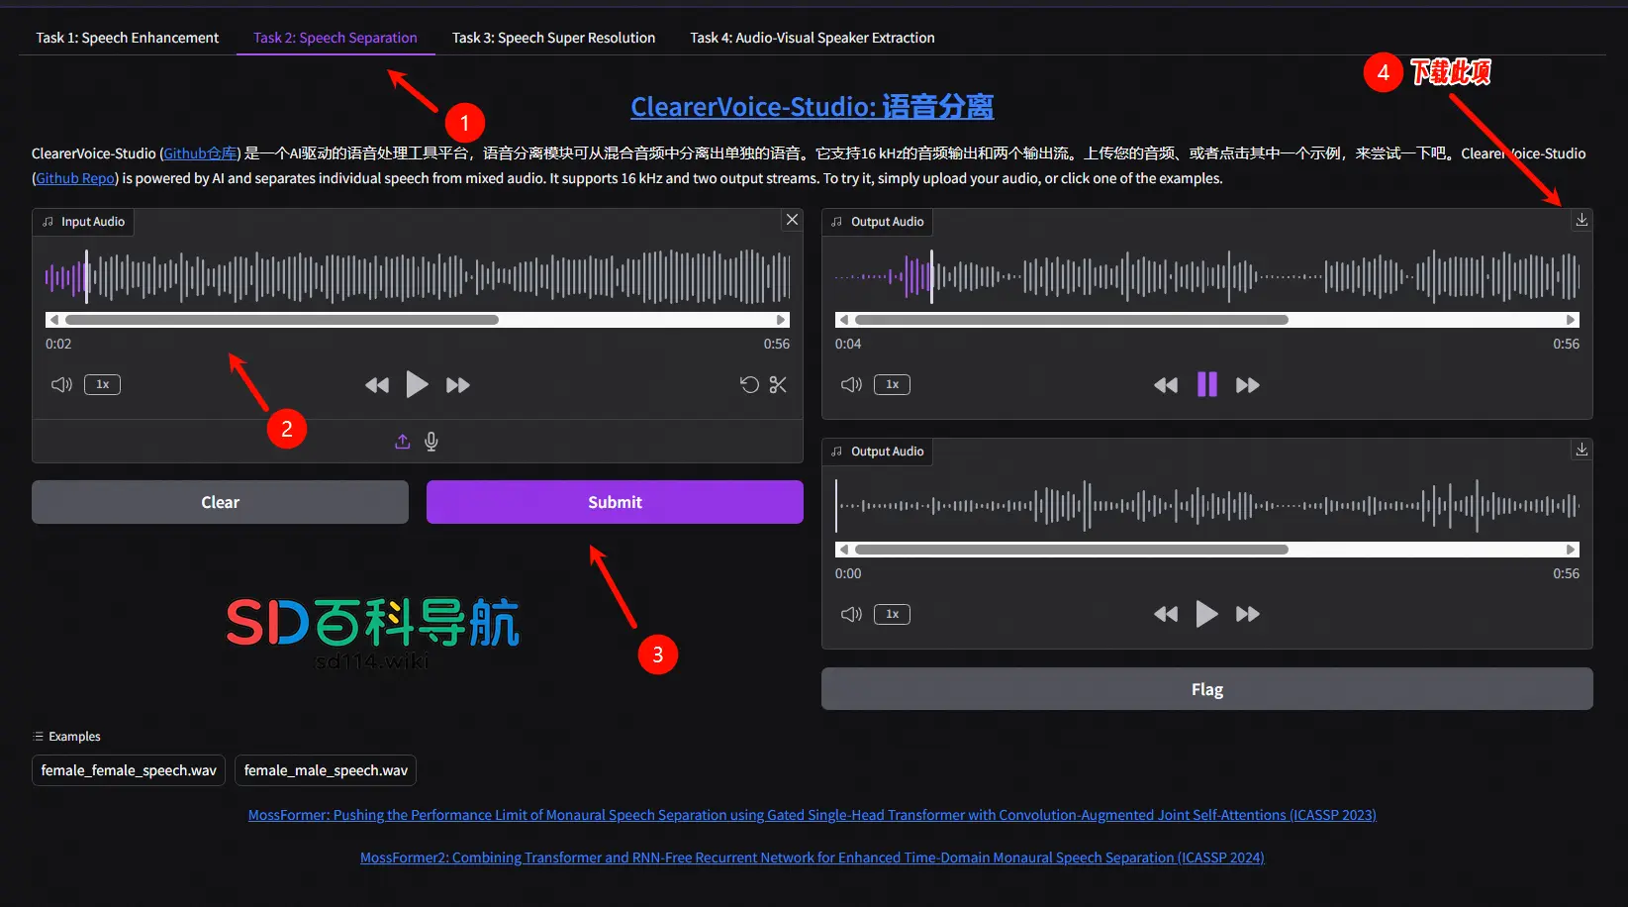This screenshot has width=1628, height=907.
Task: Click the microphone record icon
Action: (x=431, y=442)
